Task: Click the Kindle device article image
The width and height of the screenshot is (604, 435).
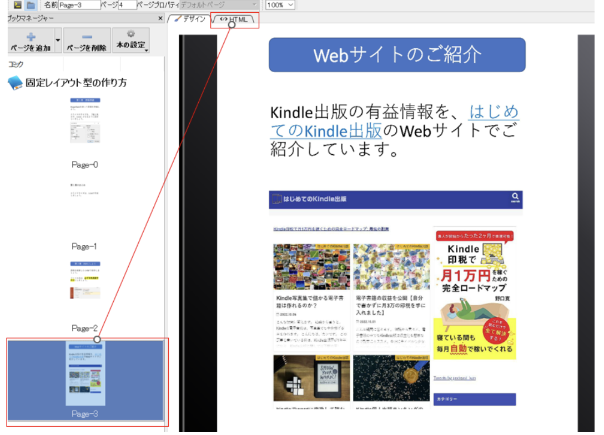Action: (311, 378)
